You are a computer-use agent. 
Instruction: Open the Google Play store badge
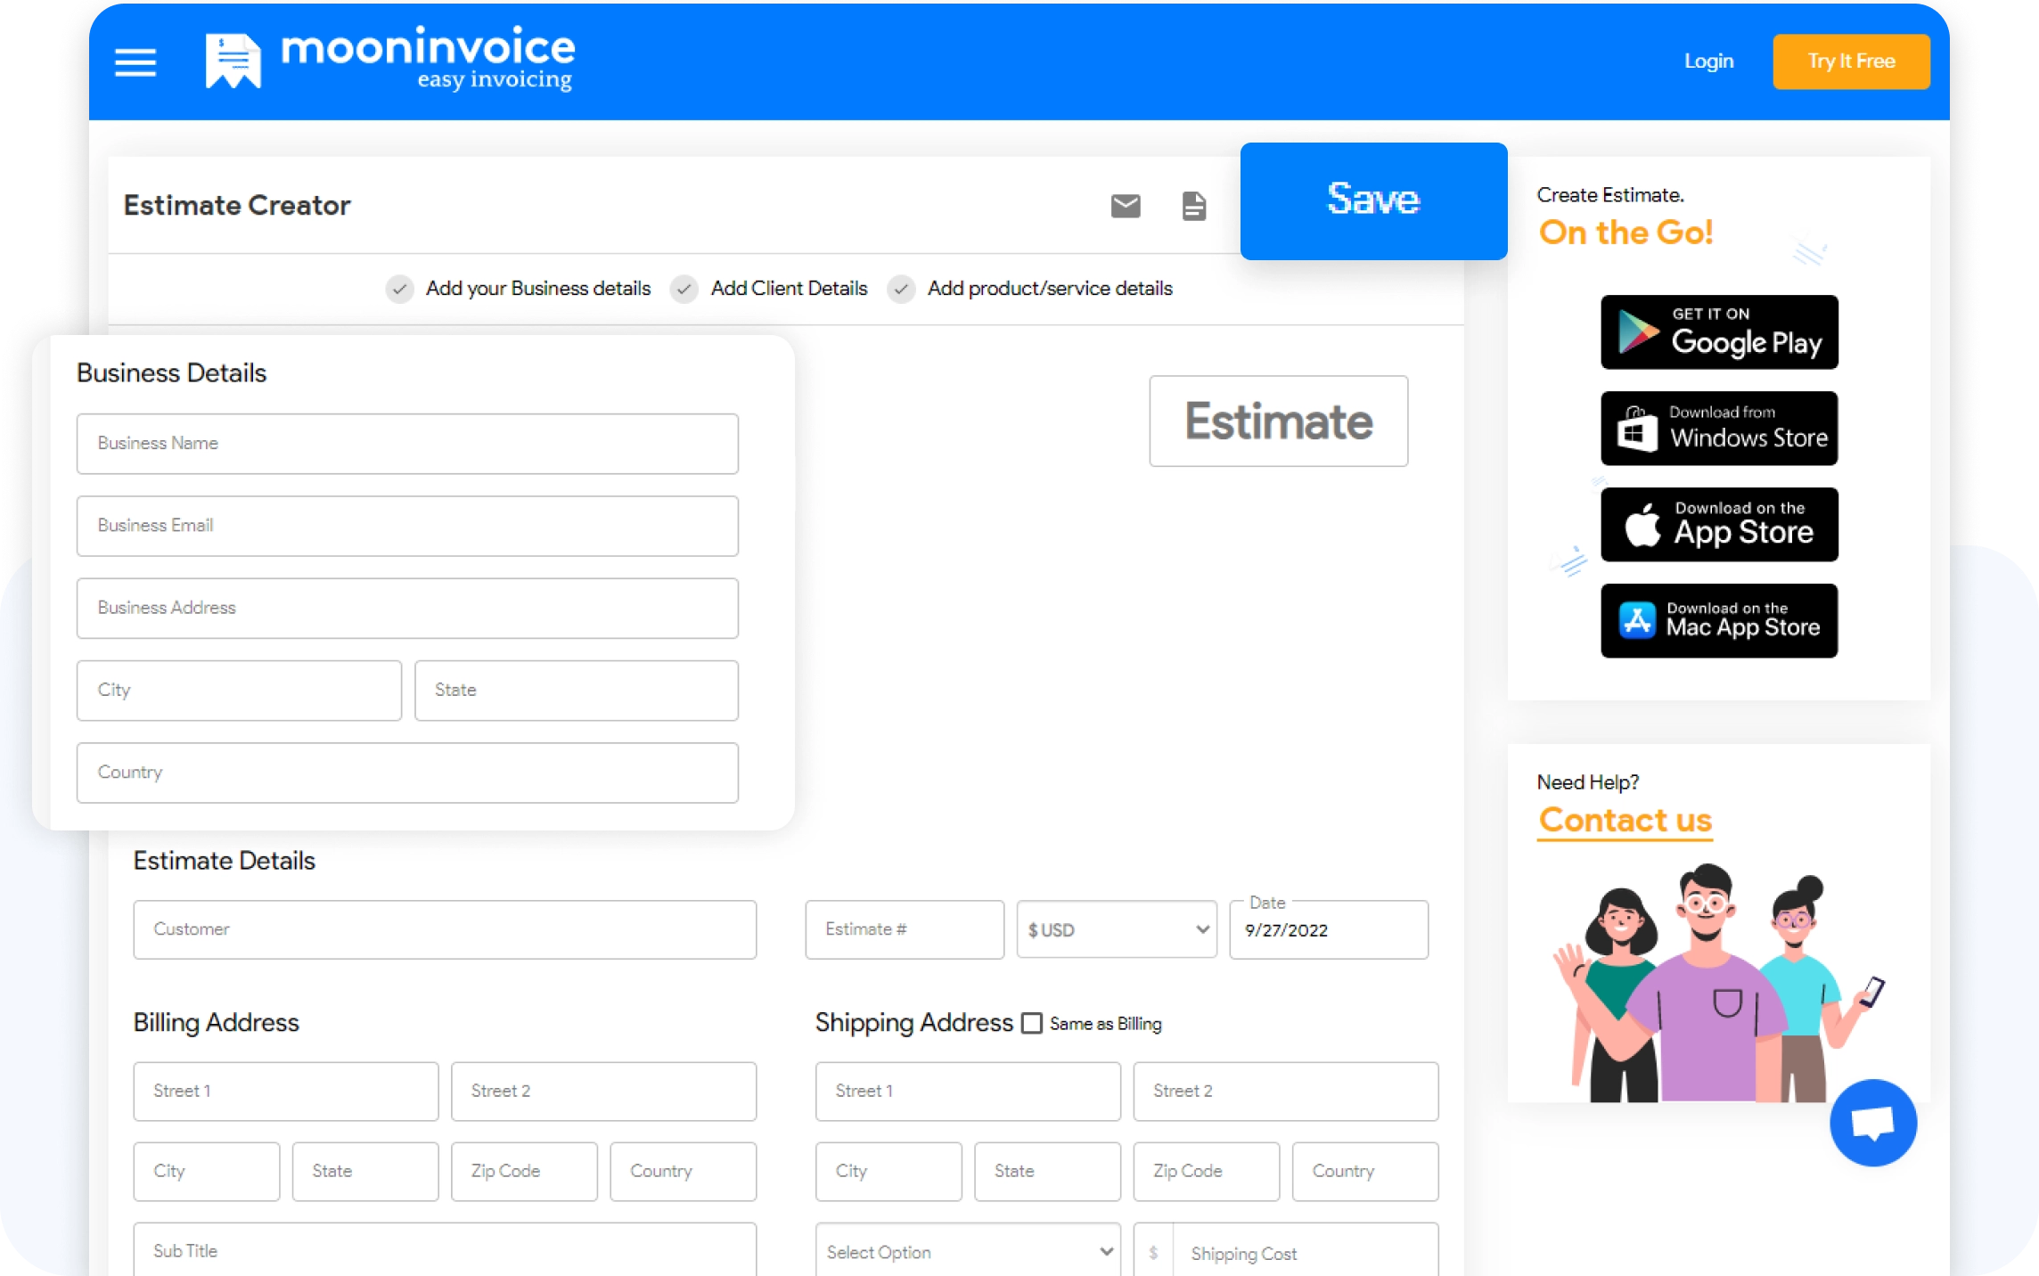pos(1718,332)
